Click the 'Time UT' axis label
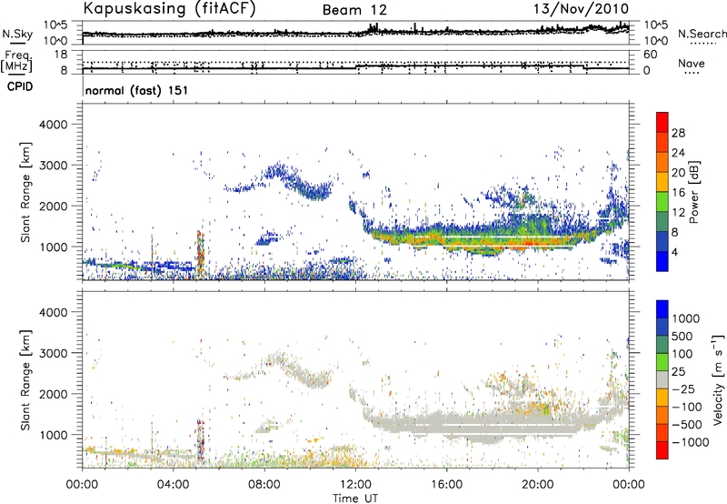The height and width of the screenshot is (504, 727). point(355,499)
